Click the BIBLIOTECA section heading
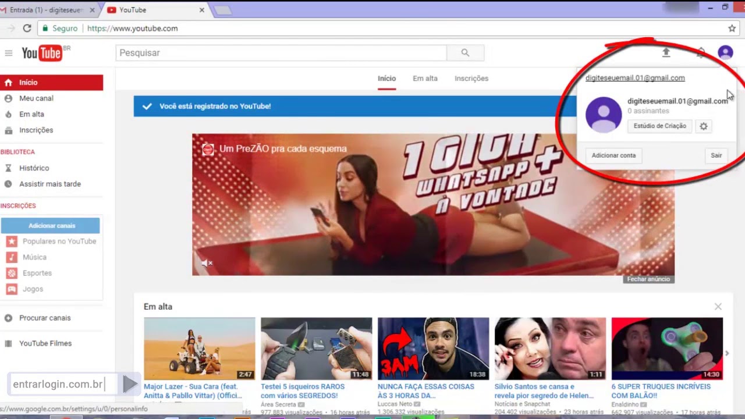This screenshot has height=419, width=745. coord(17,152)
